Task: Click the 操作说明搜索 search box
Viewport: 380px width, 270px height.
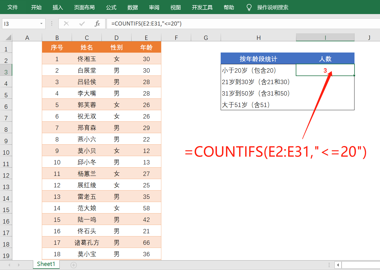Action: [273, 7]
